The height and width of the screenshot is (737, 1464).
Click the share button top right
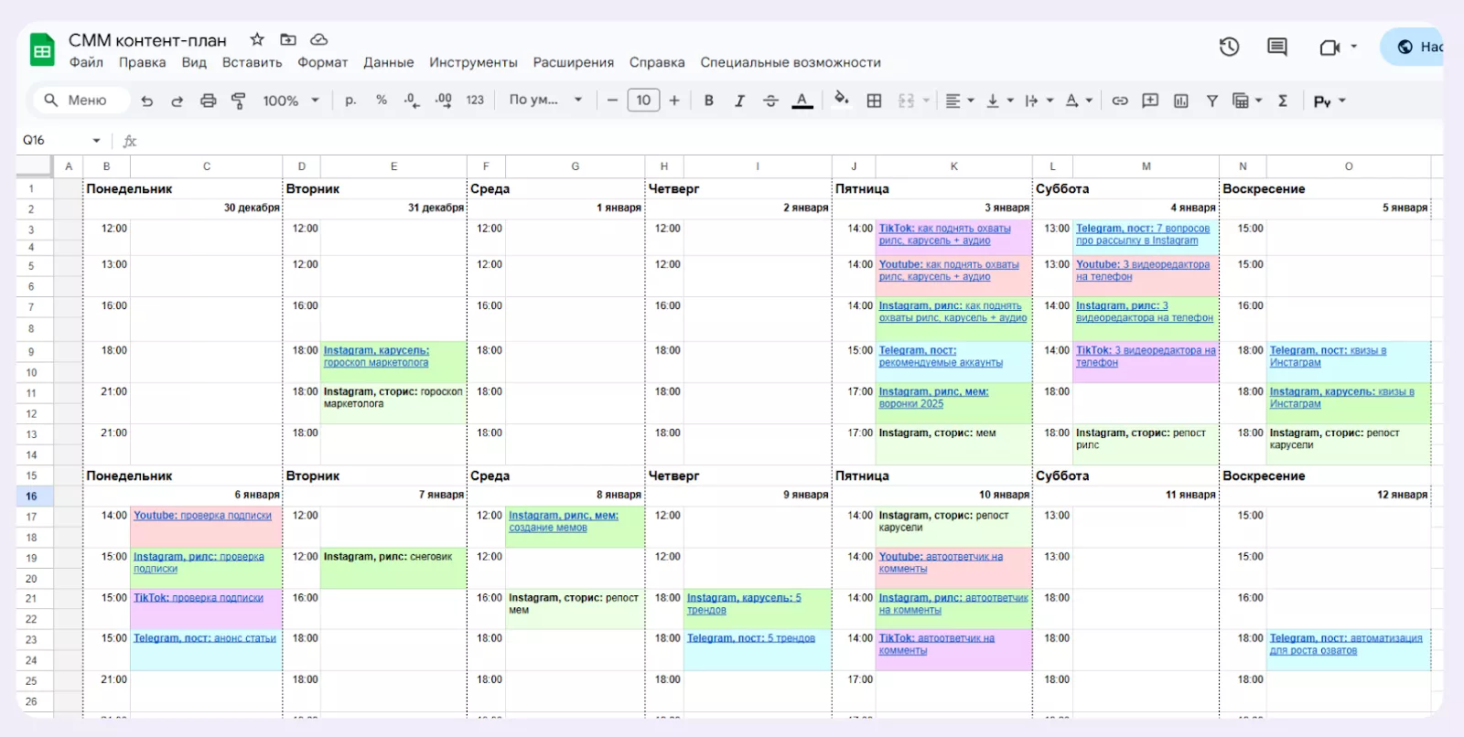tap(1414, 47)
